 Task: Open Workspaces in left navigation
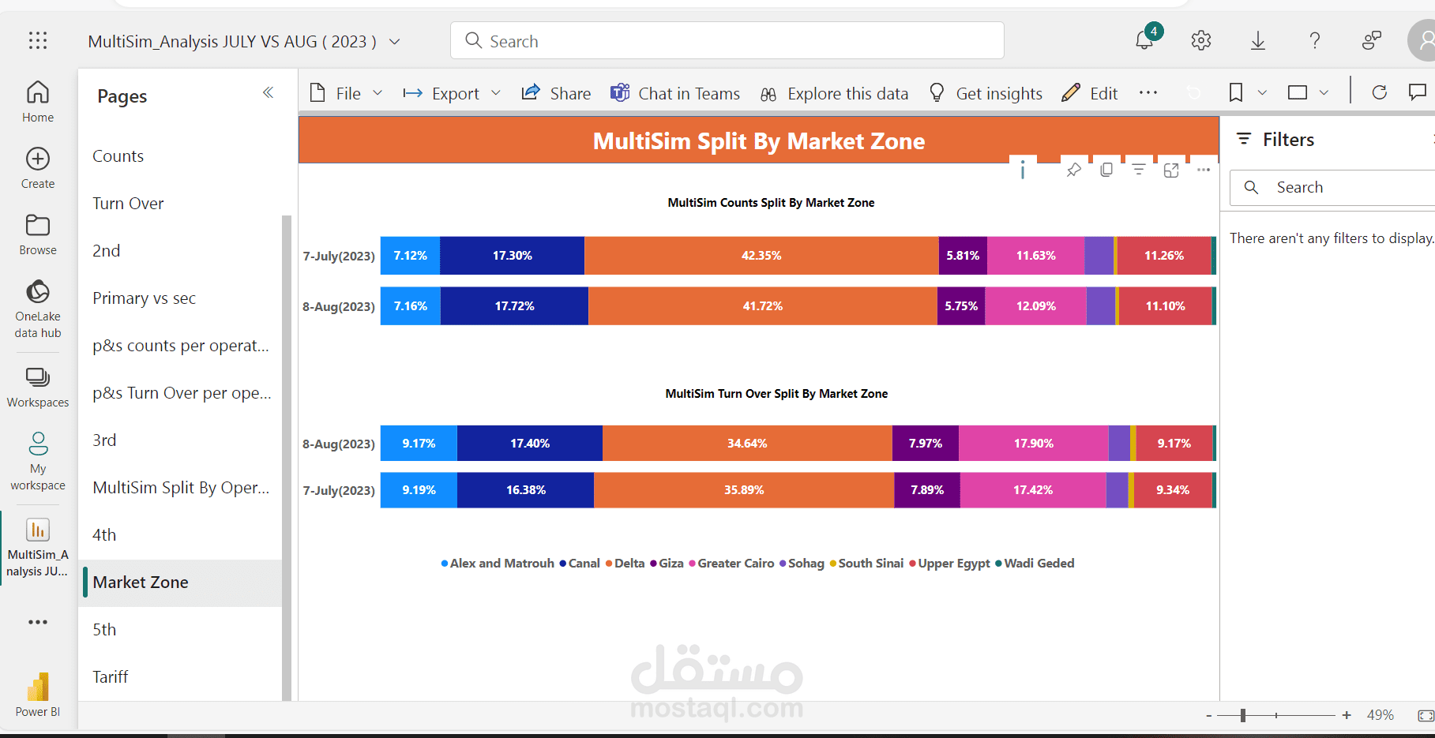point(38,388)
